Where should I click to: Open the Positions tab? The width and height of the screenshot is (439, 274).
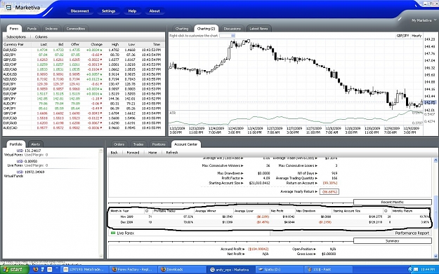159,144
